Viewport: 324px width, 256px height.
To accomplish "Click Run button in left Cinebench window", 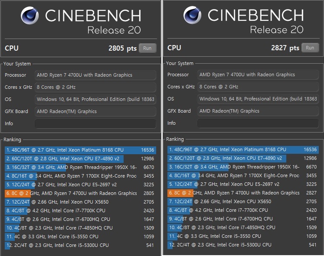I will 147,48.
